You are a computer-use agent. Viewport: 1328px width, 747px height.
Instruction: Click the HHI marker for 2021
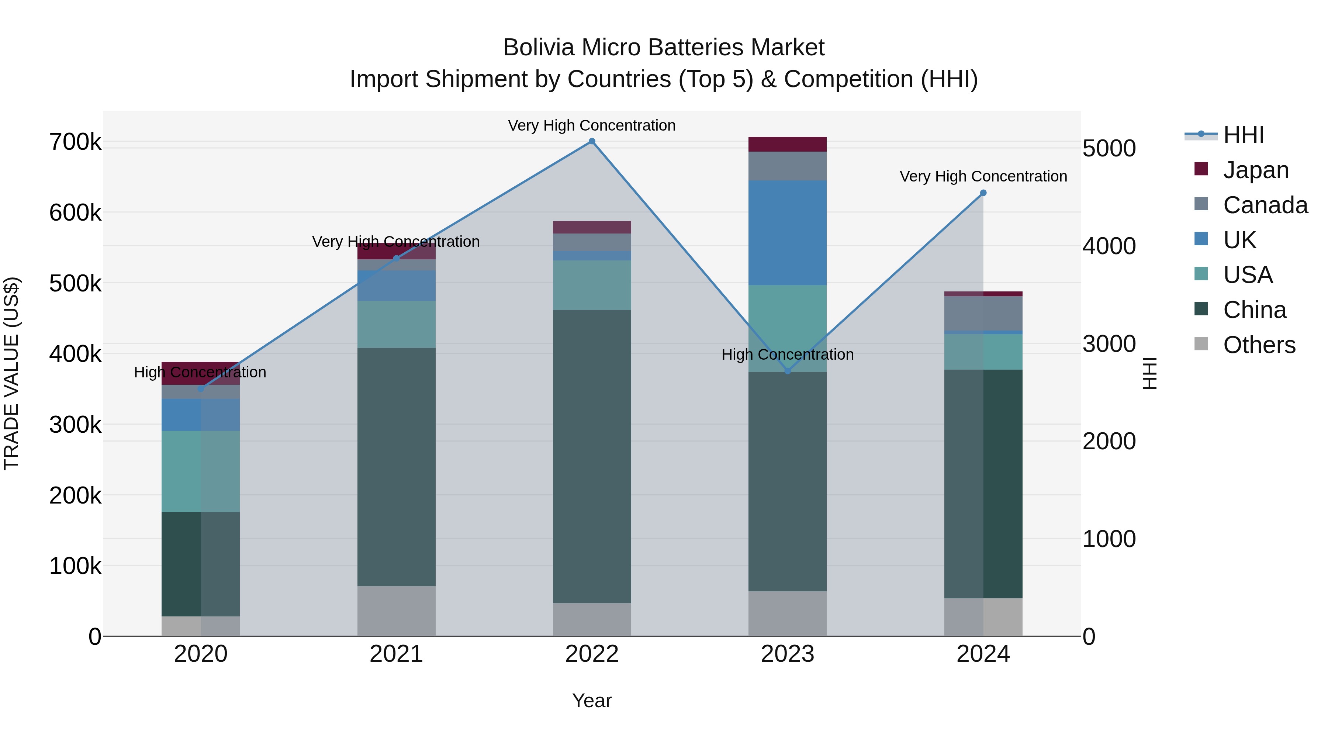(397, 258)
